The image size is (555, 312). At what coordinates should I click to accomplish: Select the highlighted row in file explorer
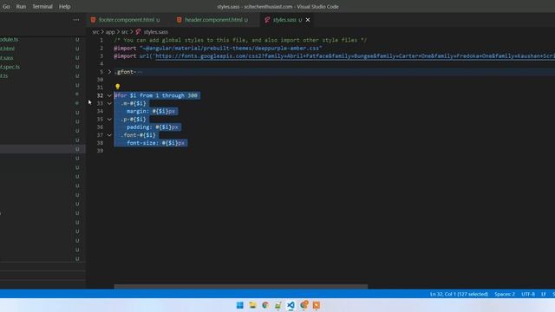click(x=42, y=149)
